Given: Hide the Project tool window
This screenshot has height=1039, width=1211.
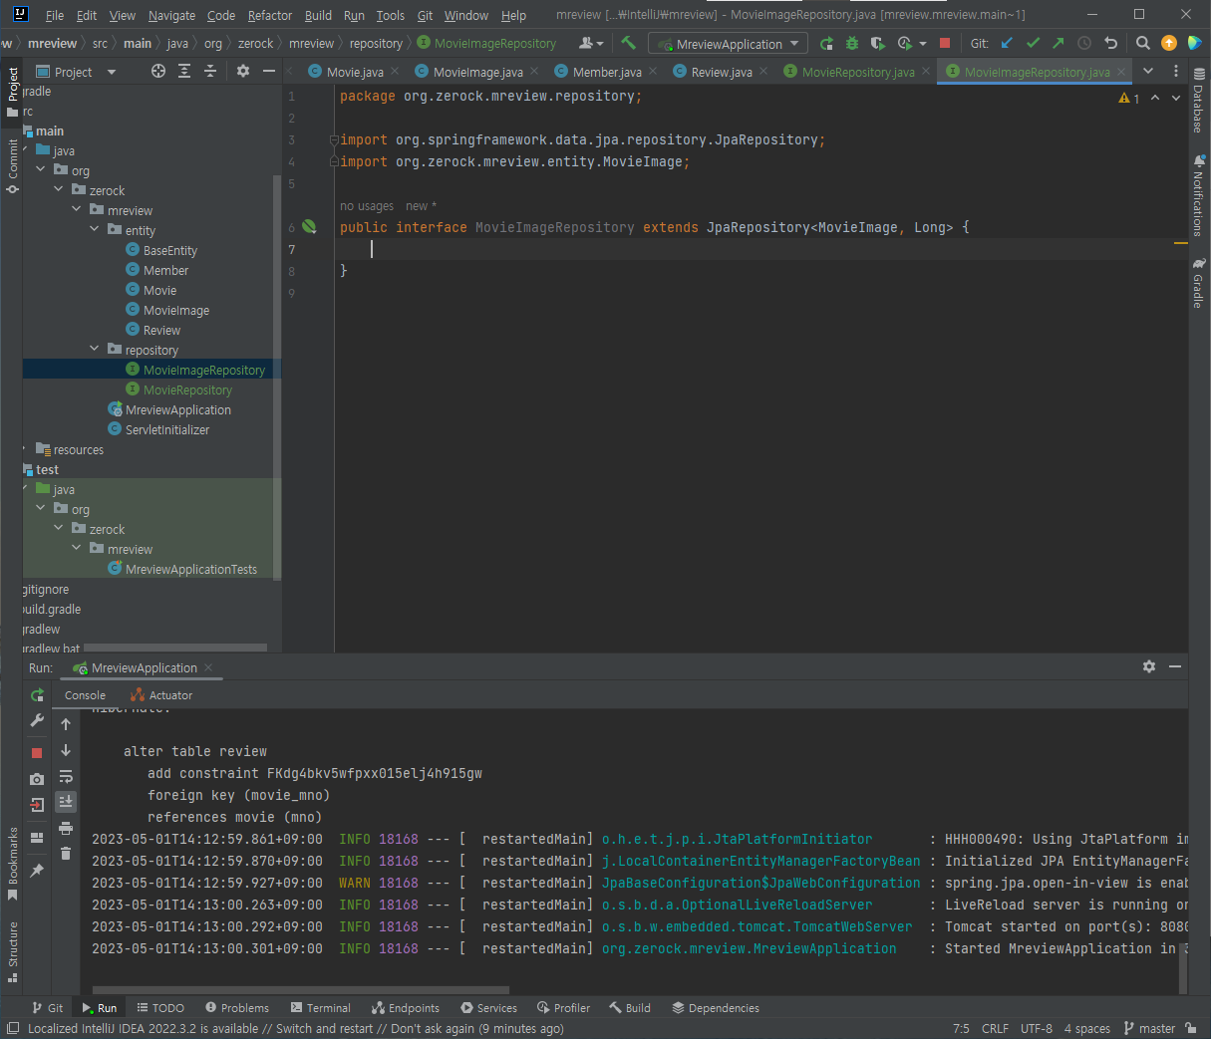Looking at the screenshot, I should (269, 71).
